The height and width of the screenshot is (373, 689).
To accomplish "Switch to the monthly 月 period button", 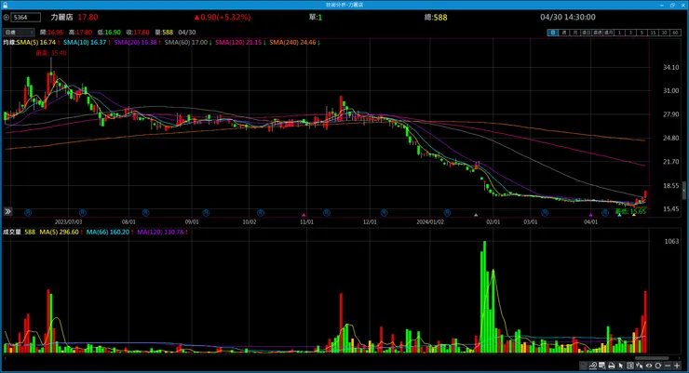I will tap(574, 33).
